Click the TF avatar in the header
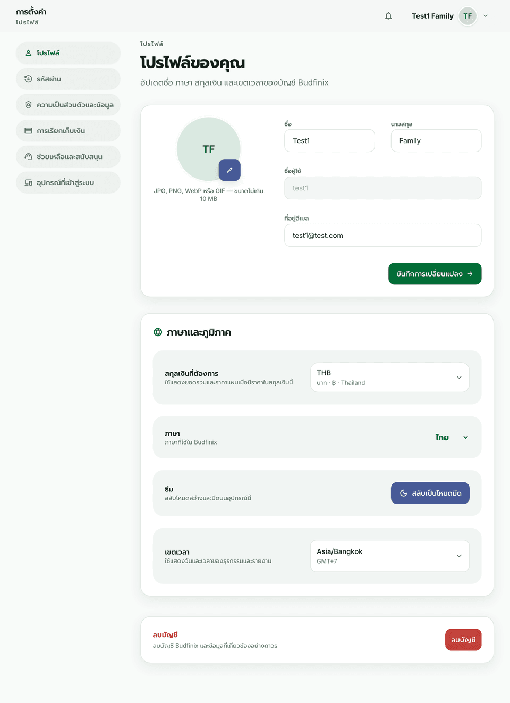510x703 pixels. click(x=467, y=16)
